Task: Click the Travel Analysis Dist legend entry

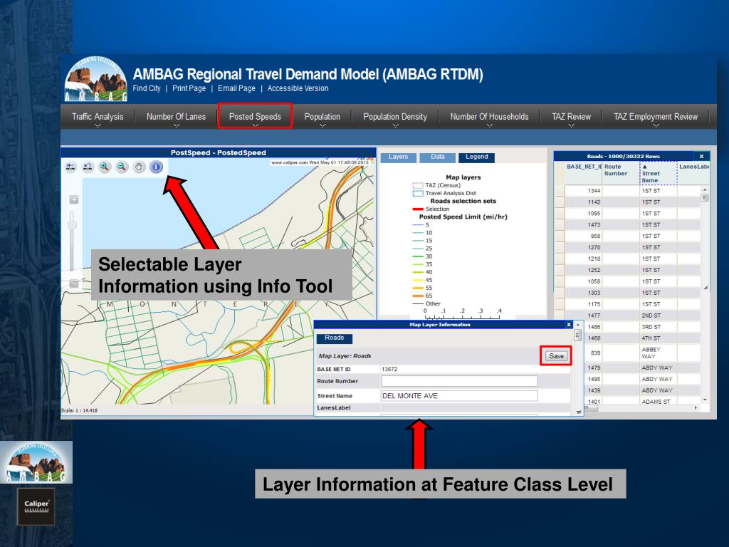Action: [x=444, y=193]
